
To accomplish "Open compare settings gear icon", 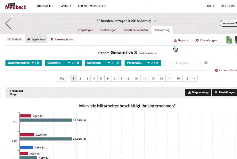I will pyautogui.click(x=206, y=63).
